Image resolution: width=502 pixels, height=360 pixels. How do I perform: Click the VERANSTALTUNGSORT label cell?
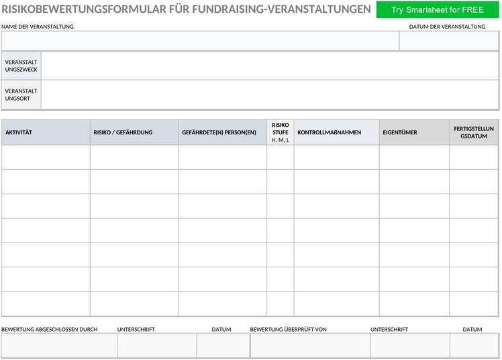(21, 95)
